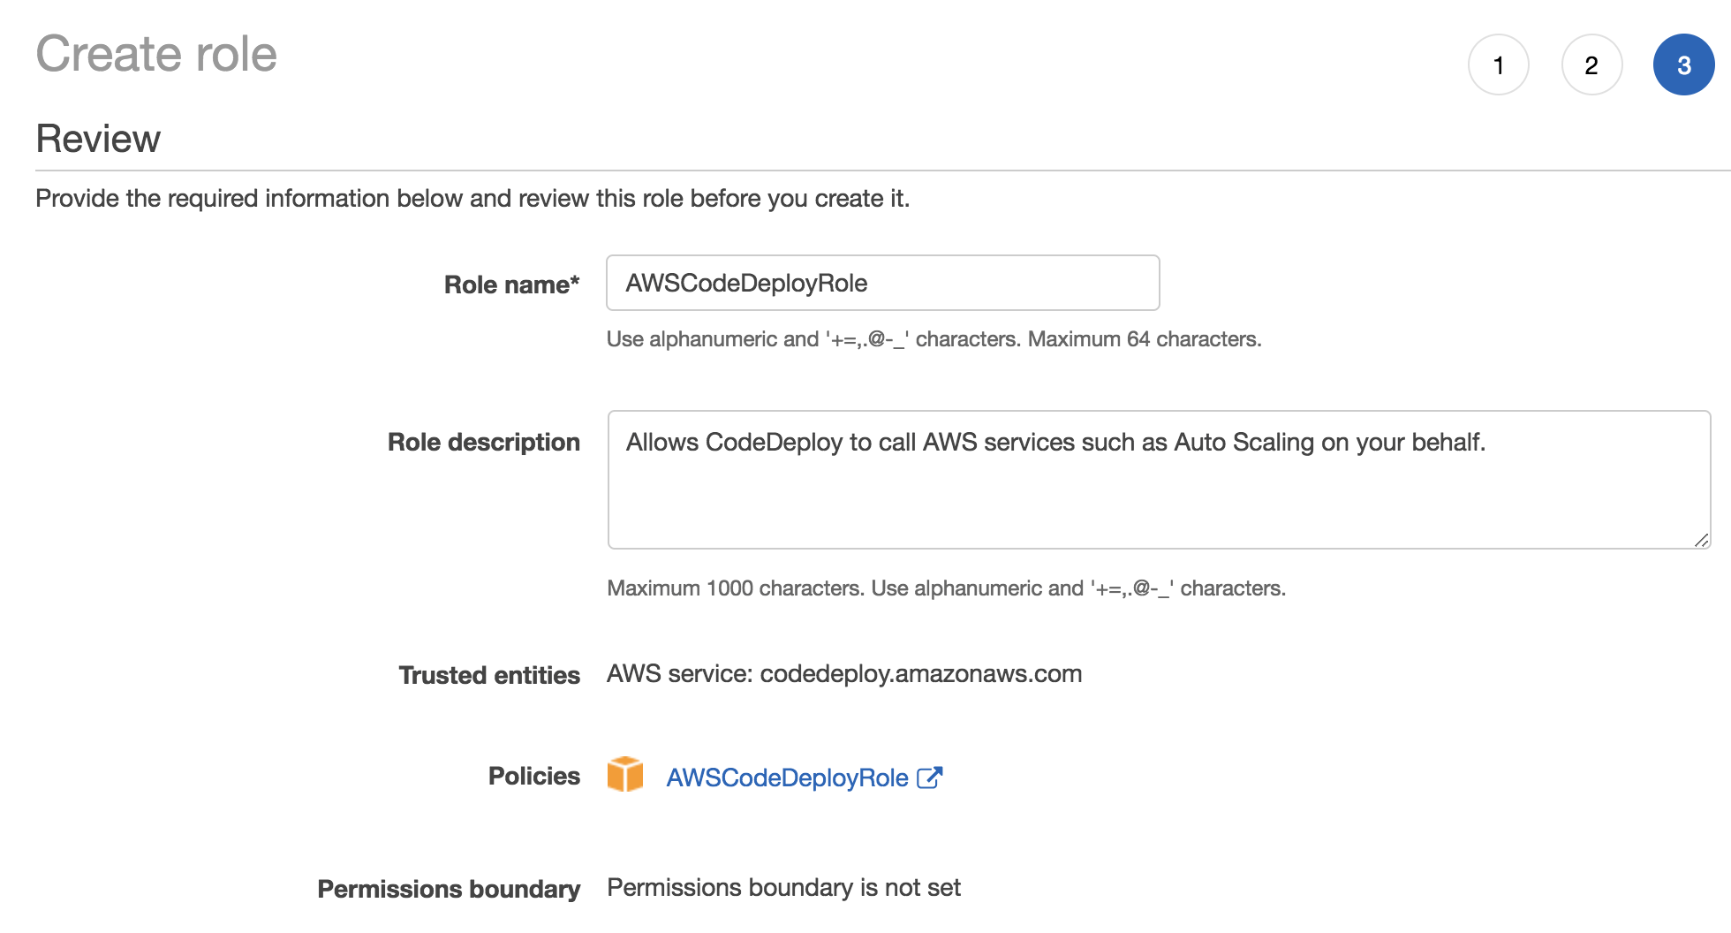
Task: Click the "Role name*" field label
Action: (x=511, y=284)
